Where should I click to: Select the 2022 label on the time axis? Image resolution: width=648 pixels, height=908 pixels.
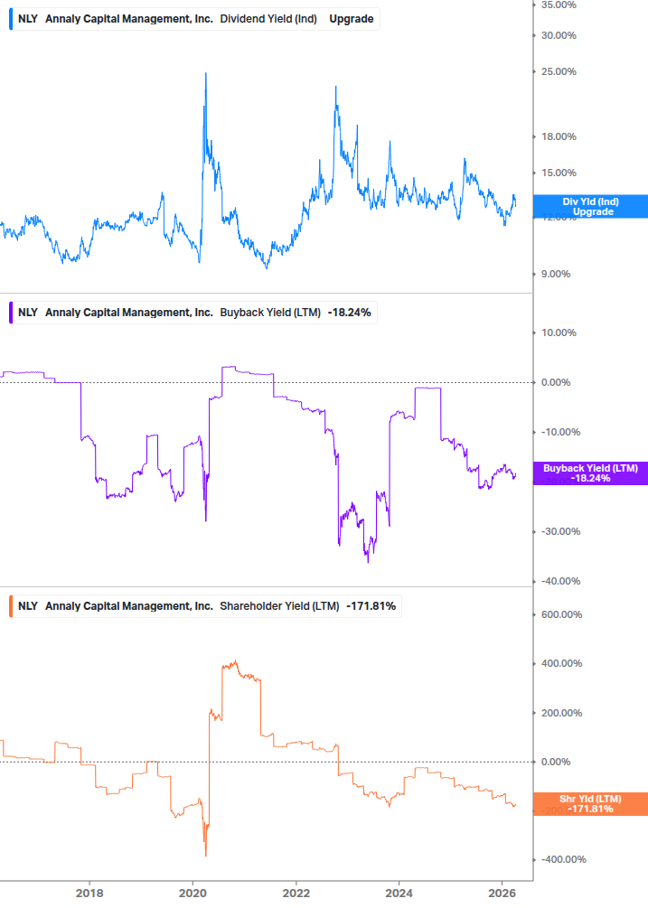[296, 893]
